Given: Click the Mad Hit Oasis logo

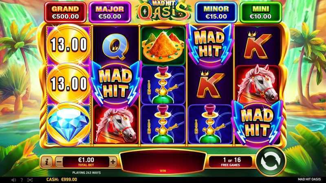Looking at the screenshot, I should click(x=163, y=11).
